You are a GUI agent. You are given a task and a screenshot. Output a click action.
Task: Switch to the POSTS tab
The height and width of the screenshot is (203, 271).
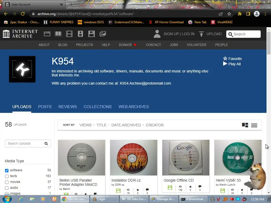click(45, 107)
